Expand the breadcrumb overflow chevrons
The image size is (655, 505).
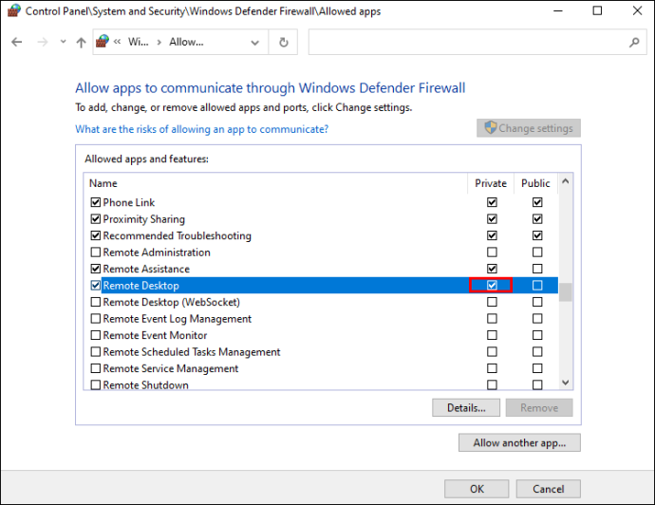click(118, 42)
